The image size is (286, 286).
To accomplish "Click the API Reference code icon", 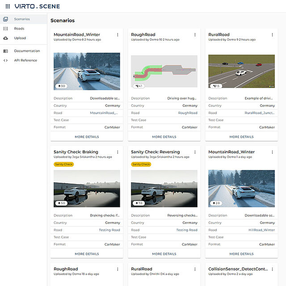I will pos(5,60).
